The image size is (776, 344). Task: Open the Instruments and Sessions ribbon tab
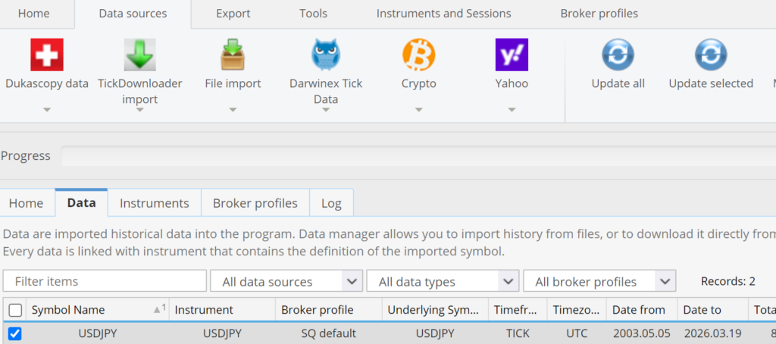pos(443,14)
